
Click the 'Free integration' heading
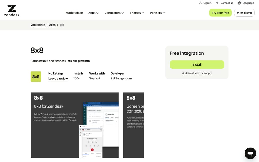187,53
